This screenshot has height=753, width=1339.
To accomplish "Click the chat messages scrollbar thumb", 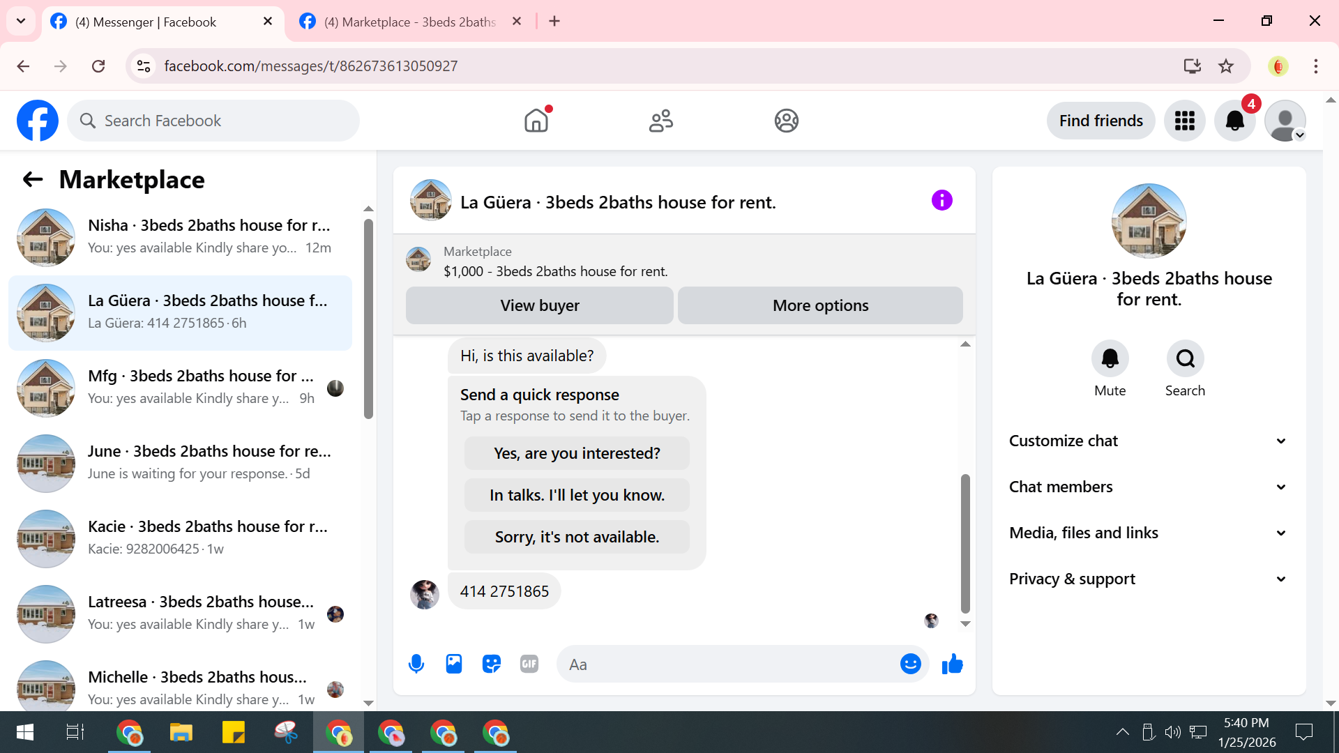I will [x=965, y=544].
